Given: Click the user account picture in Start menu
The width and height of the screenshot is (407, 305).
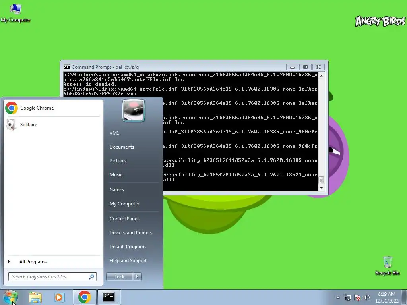Looking at the screenshot, I should tap(134, 110).
